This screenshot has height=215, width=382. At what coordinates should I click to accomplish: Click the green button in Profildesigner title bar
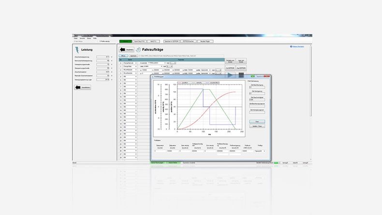click(253, 76)
